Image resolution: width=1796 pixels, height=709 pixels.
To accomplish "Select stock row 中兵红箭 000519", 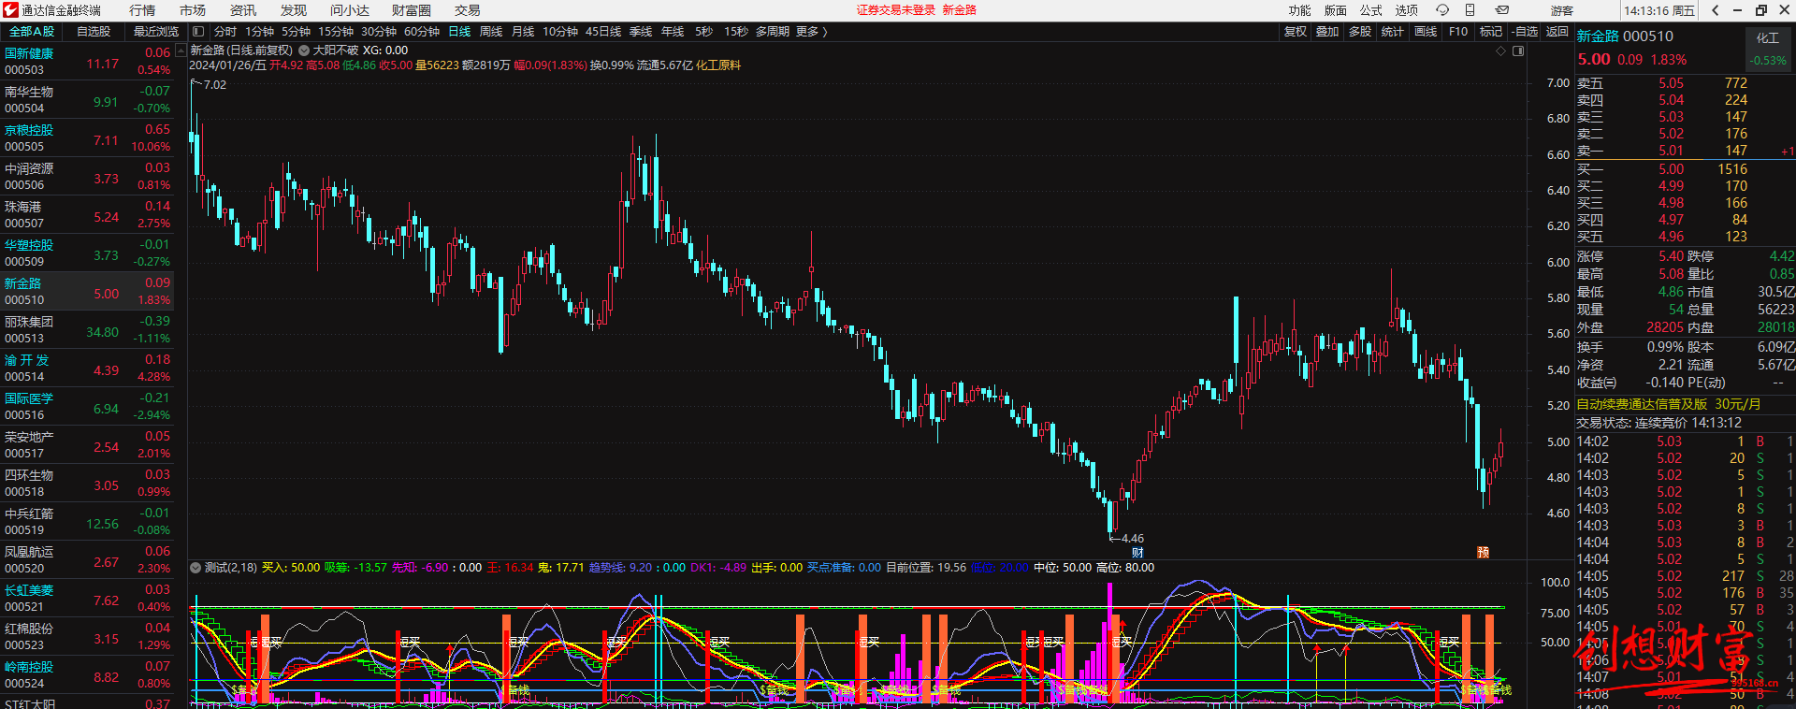I will coord(87,522).
